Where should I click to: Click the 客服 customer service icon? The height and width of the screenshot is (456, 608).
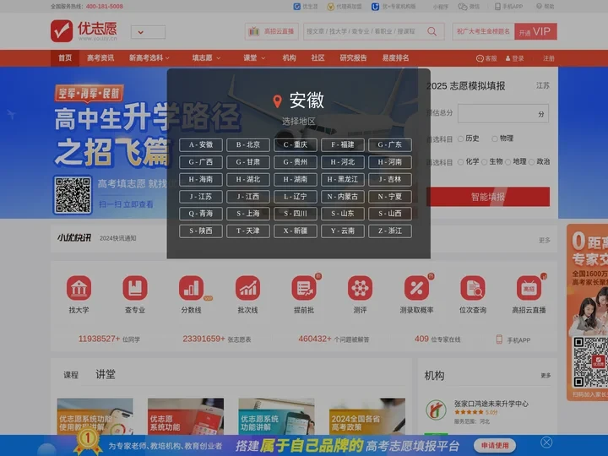coord(480,58)
